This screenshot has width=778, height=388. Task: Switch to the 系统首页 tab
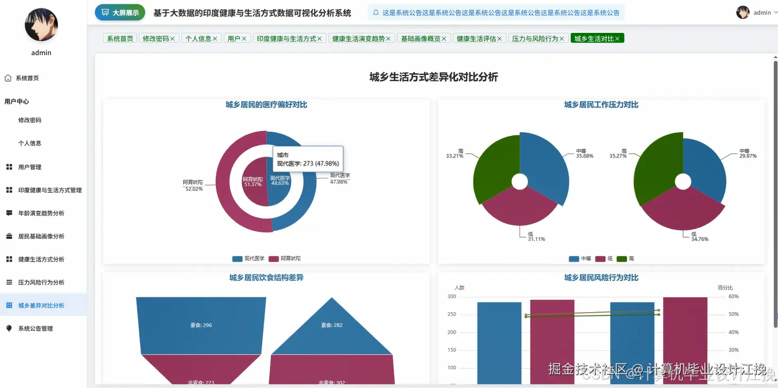point(120,39)
